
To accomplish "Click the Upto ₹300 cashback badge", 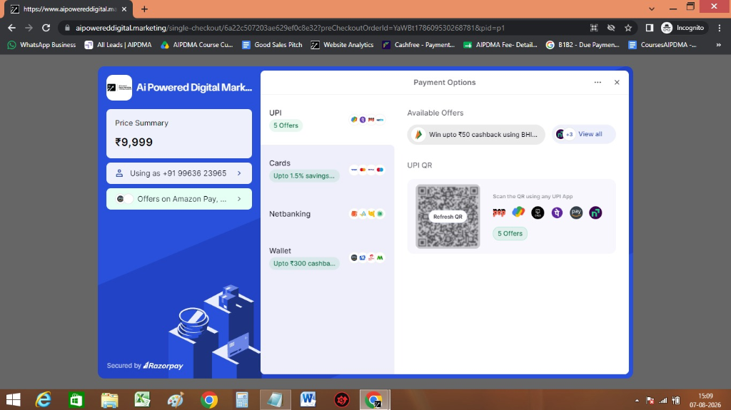I will (x=304, y=263).
